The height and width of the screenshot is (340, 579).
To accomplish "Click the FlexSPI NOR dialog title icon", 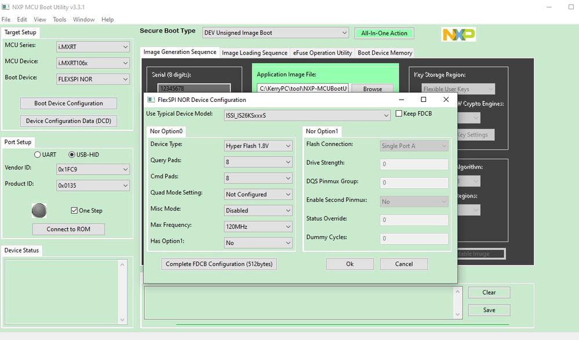I will click(151, 100).
